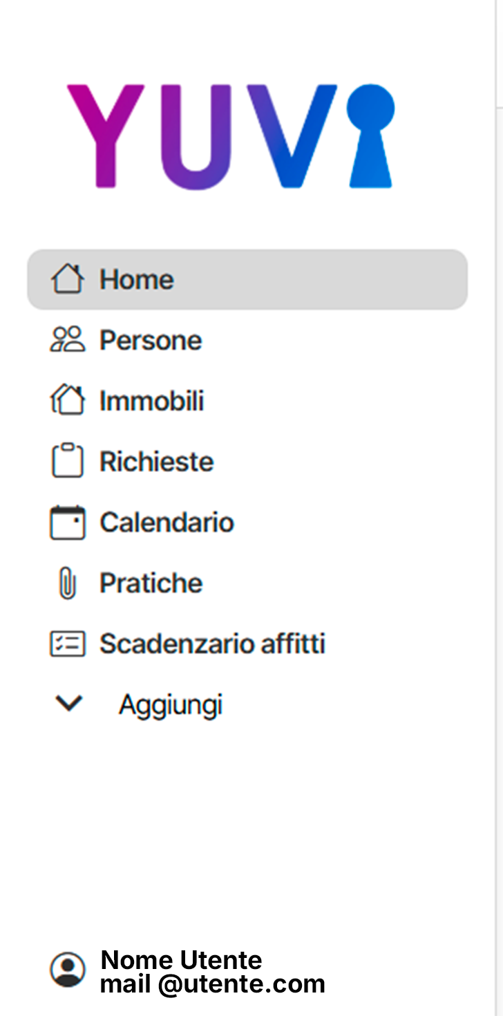503x1016 pixels.
Task: Click the paperclip icon beside Pratiche
Action: point(68,583)
